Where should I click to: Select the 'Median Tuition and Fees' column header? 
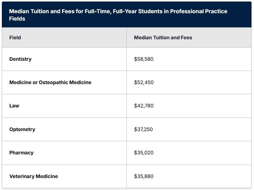coord(163,37)
